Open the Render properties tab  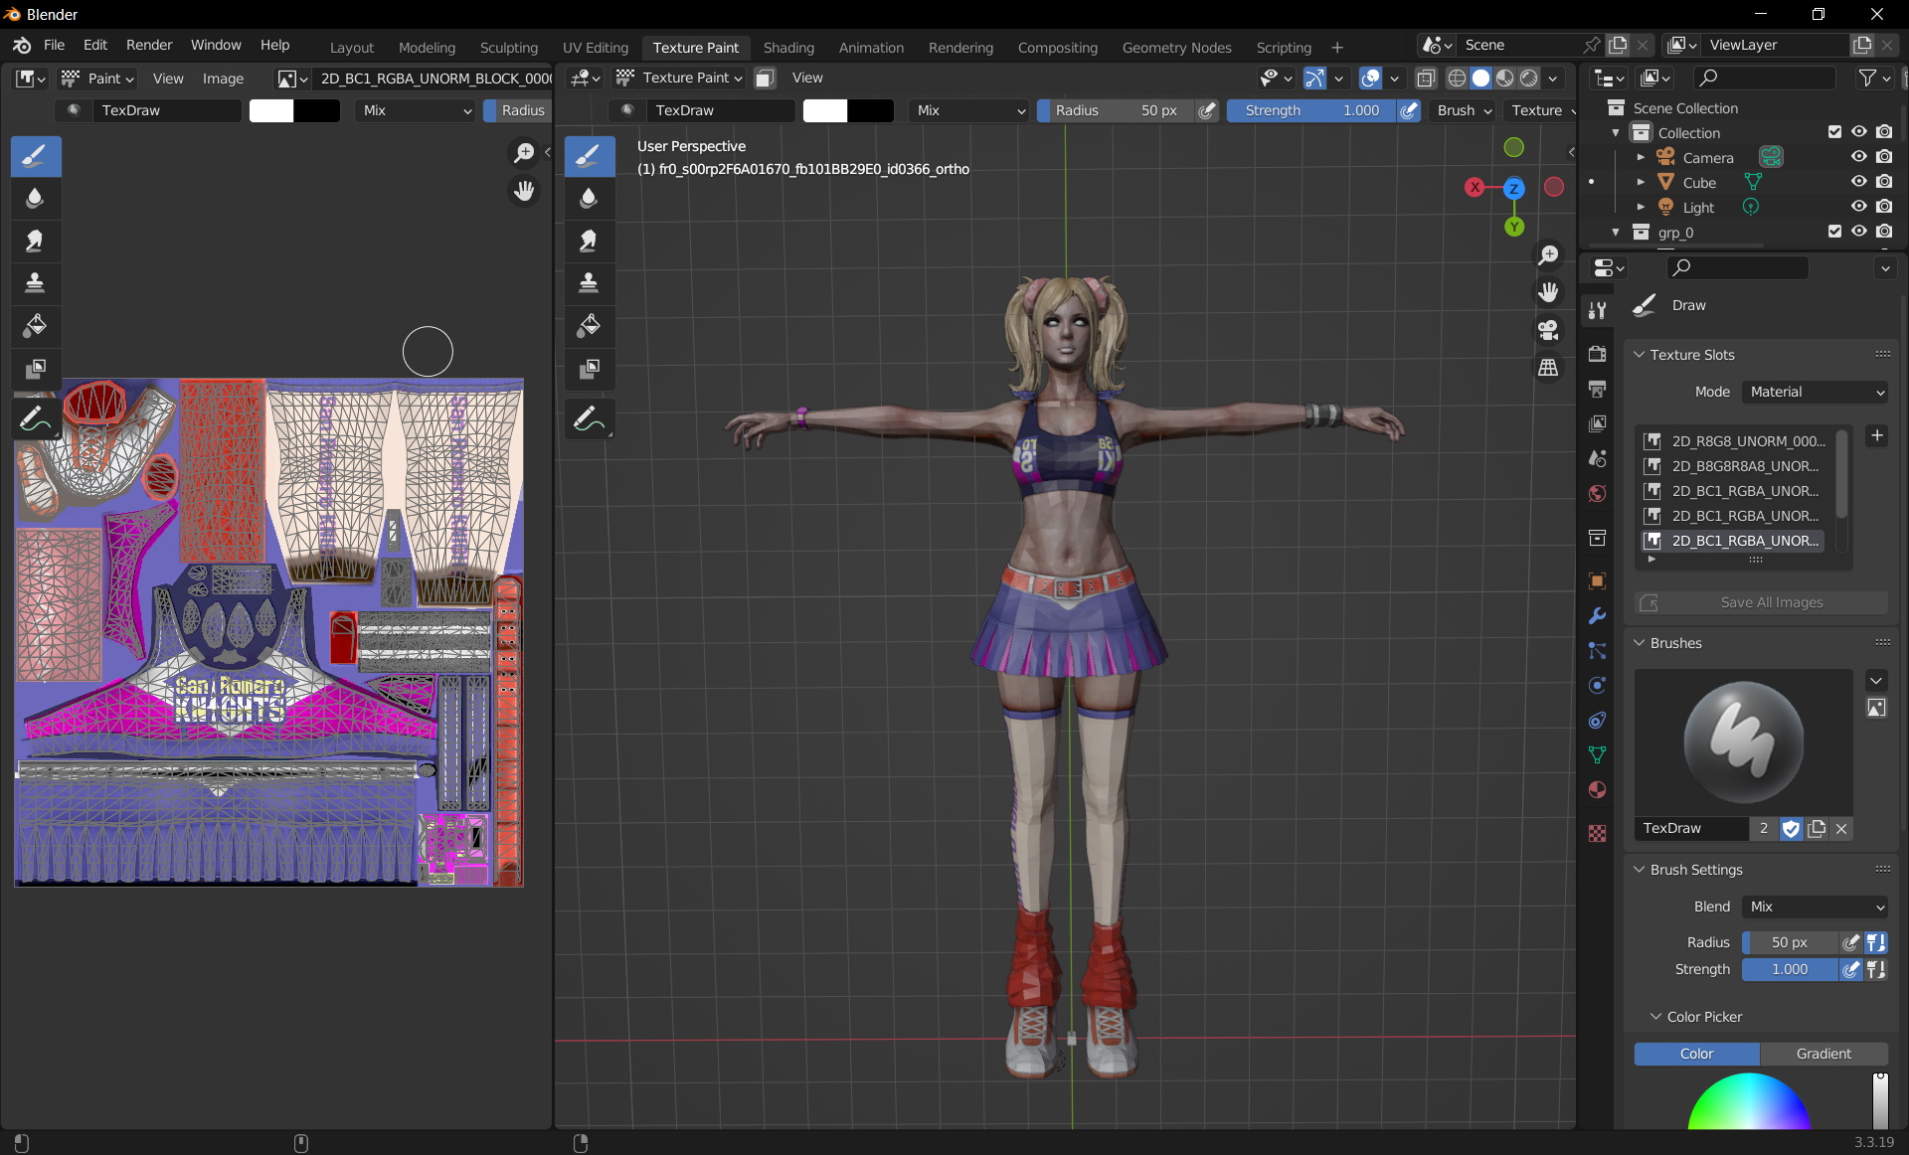pyautogui.click(x=1598, y=354)
